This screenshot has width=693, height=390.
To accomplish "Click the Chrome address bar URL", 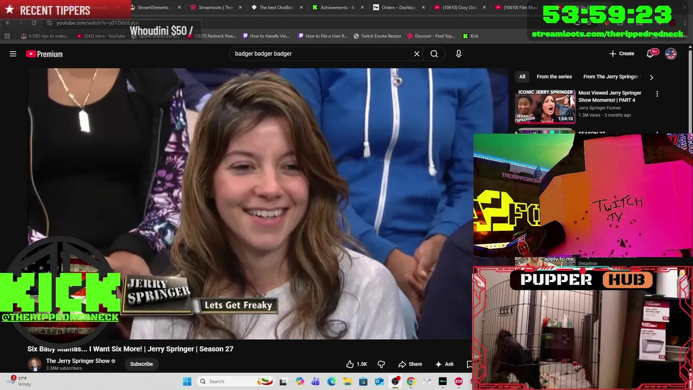I will (97, 23).
